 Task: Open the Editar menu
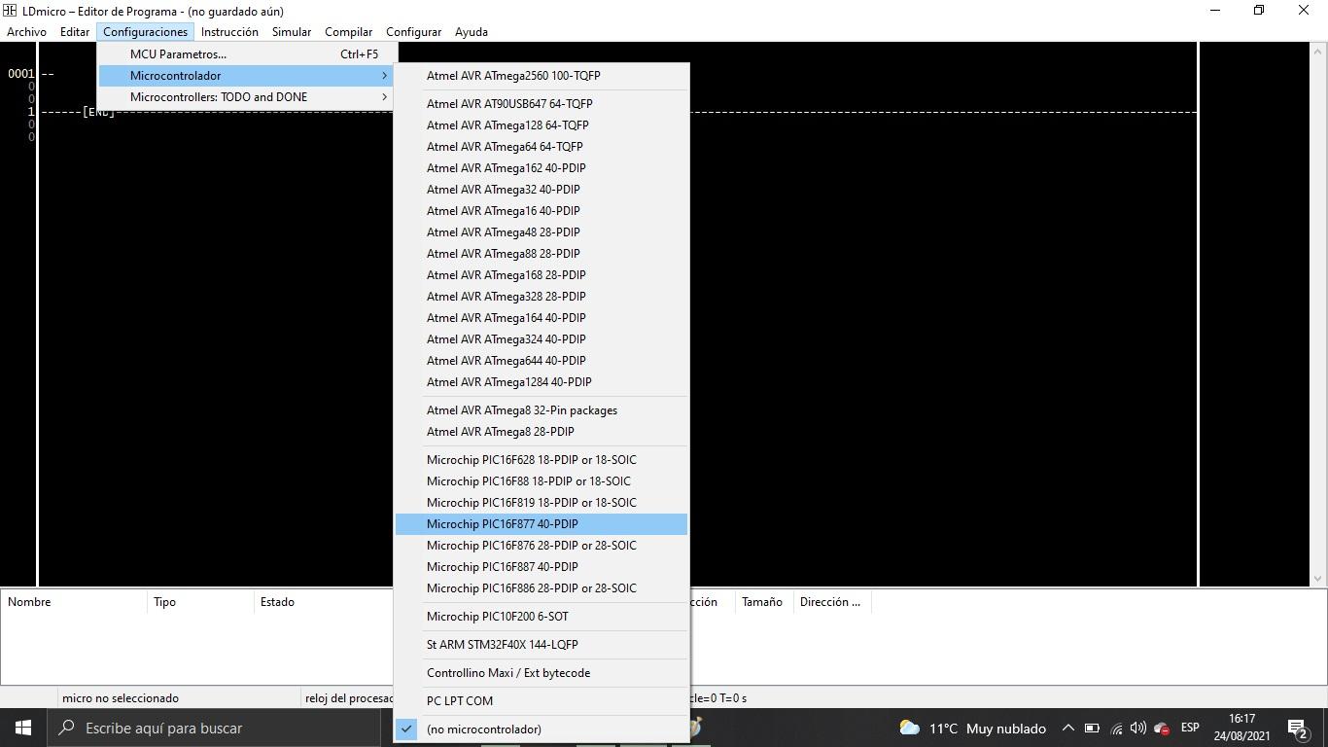75,32
